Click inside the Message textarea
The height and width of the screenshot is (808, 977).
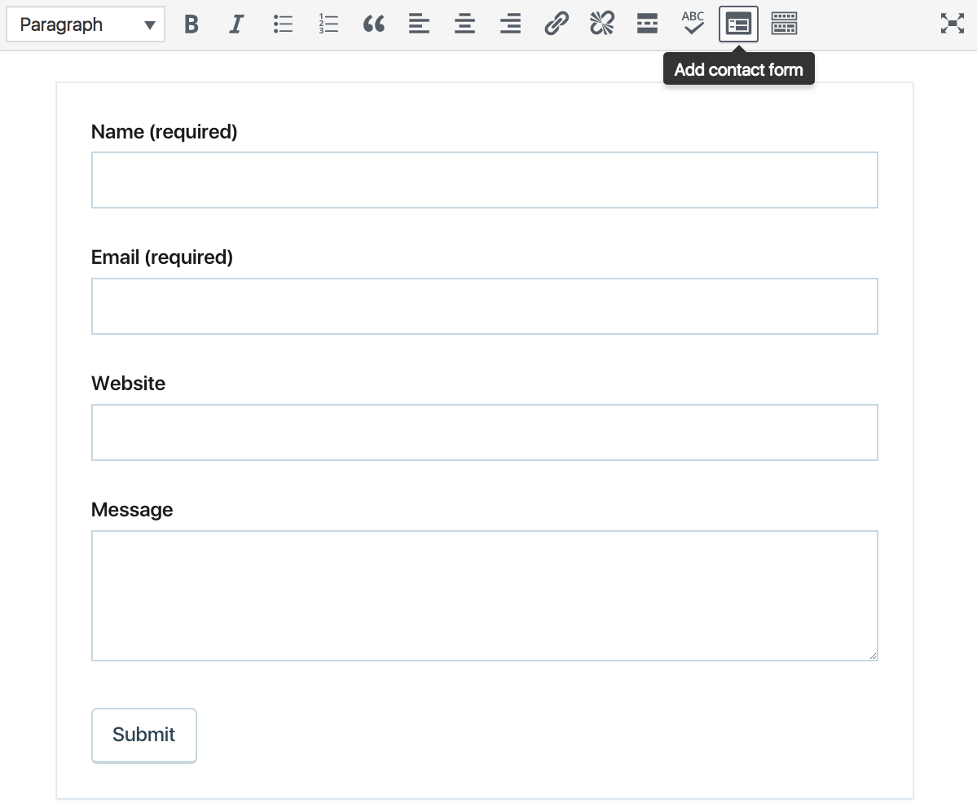pos(484,595)
